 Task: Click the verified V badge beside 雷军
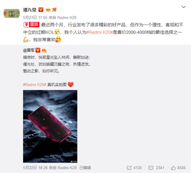(x=38, y=50)
